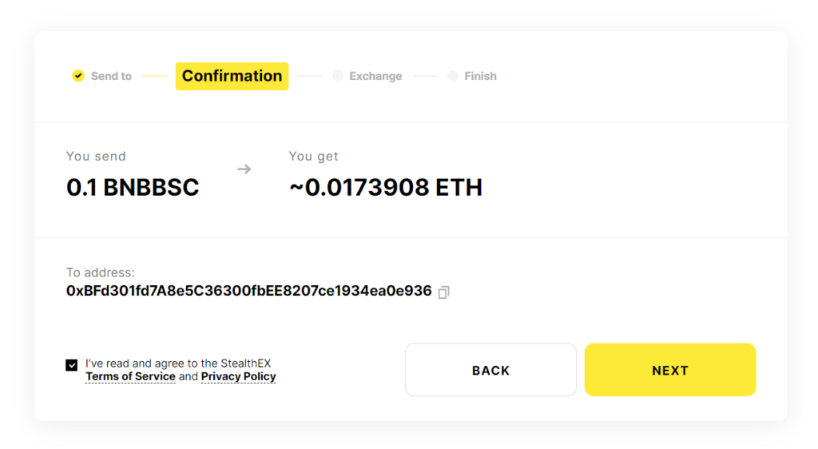Image resolution: width=818 pixels, height=449 pixels.
Task: Open the Terms of Service link
Action: 130,377
